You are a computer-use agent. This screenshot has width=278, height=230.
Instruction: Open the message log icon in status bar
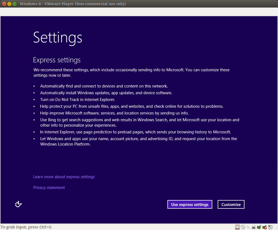coord(270,227)
